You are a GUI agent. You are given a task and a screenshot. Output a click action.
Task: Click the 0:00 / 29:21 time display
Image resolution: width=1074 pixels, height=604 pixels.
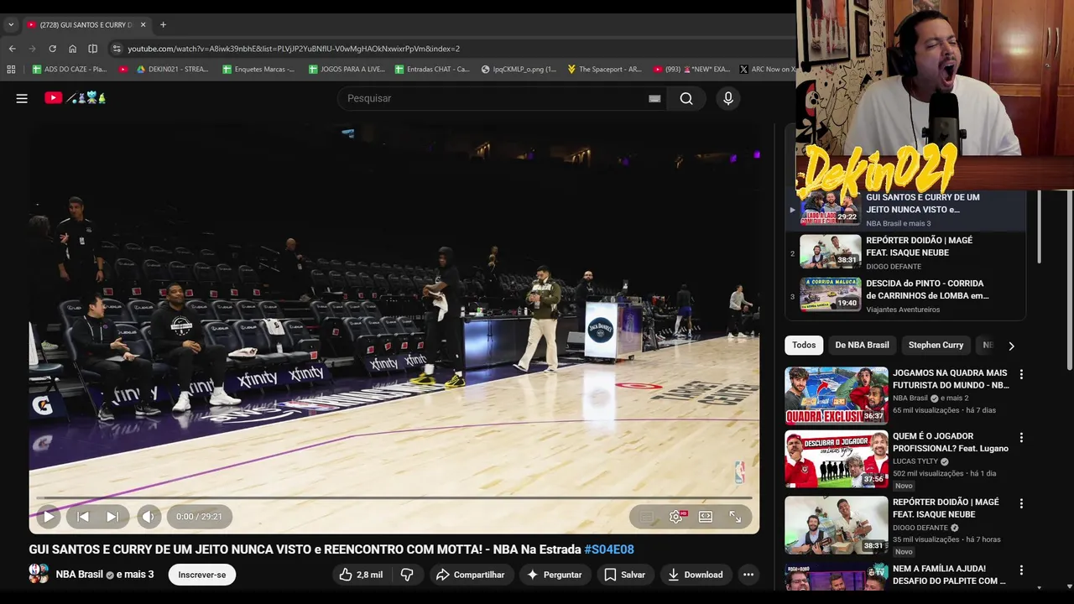(200, 517)
